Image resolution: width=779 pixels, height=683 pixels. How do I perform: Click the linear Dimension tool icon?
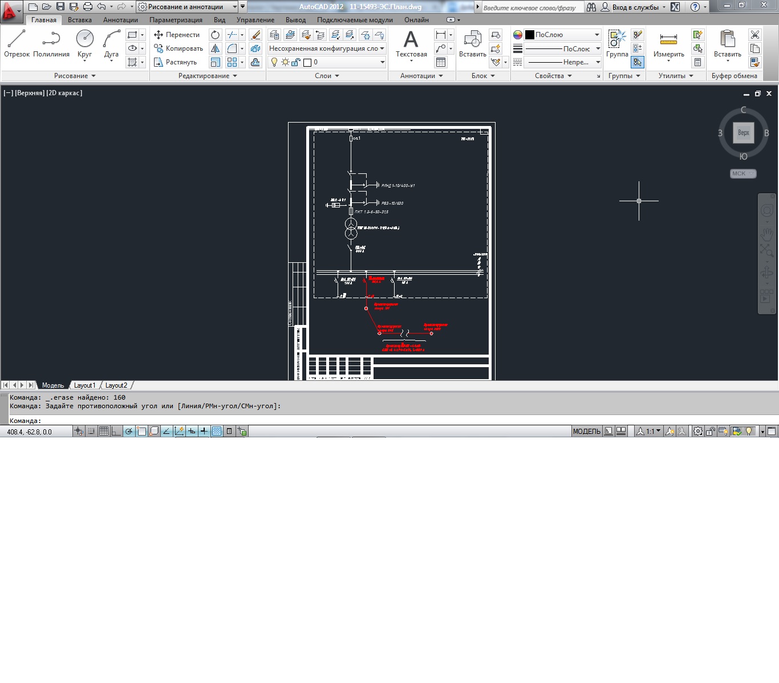pyautogui.click(x=441, y=35)
